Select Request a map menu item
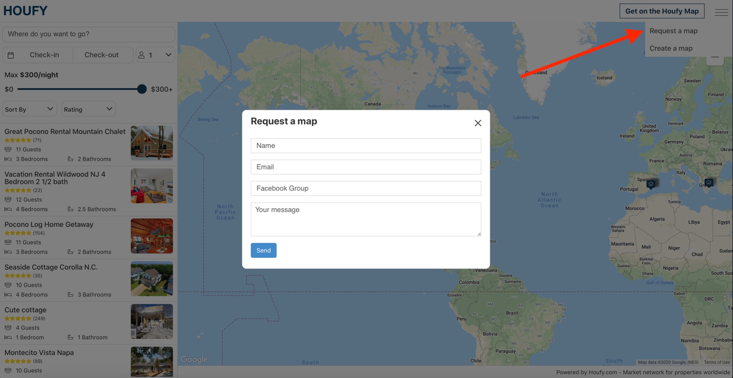Screen dimensions: 733x378 coord(673,31)
